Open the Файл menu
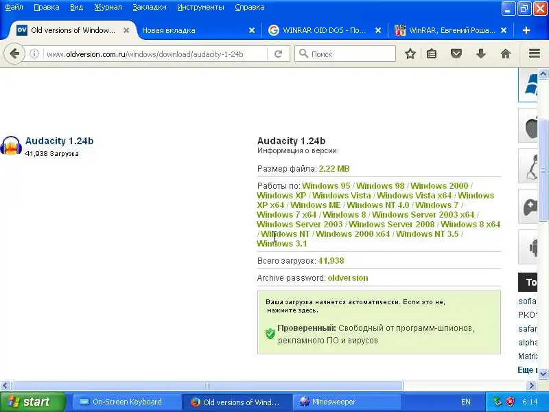Image resolution: width=549 pixels, height=412 pixels. [x=14, y=7]
